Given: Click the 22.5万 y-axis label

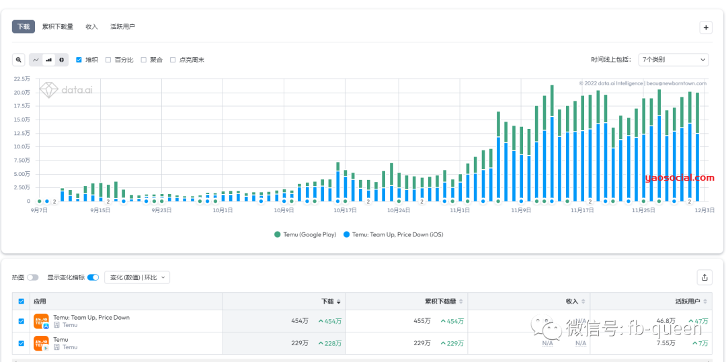Looking at the screenshot, I should click(20, 79).
